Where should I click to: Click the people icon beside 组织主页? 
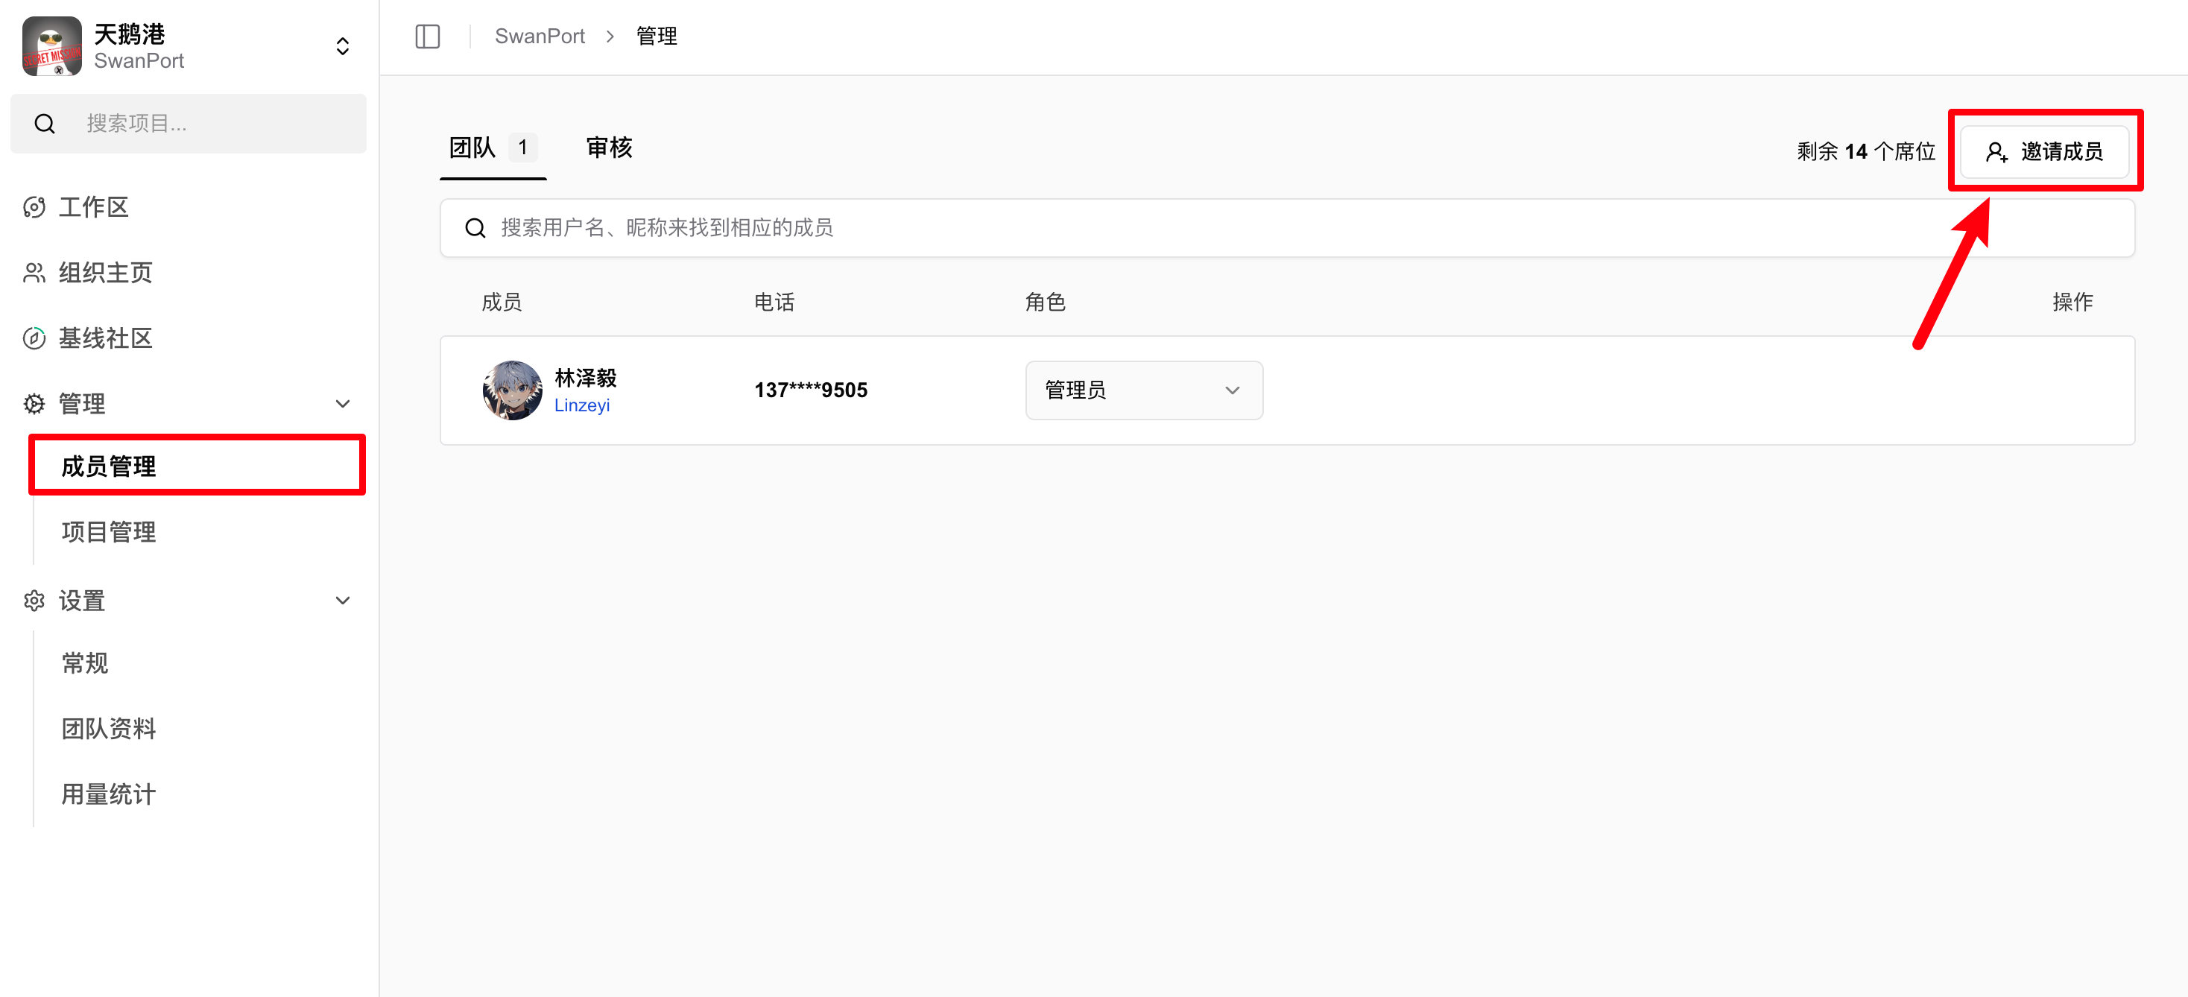point(34,273)
